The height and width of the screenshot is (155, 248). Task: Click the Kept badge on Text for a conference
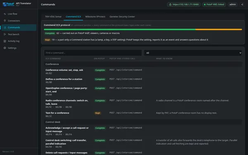click(x=98, y=113)
